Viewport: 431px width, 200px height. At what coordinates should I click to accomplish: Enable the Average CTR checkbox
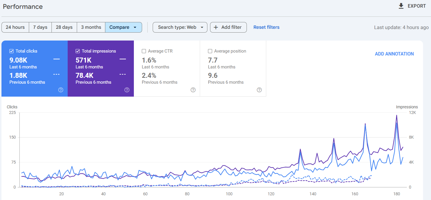(144, 51)
